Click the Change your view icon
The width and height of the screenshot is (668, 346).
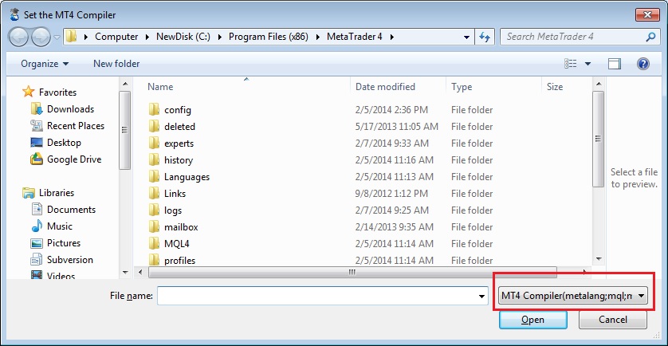pos(571,64)
